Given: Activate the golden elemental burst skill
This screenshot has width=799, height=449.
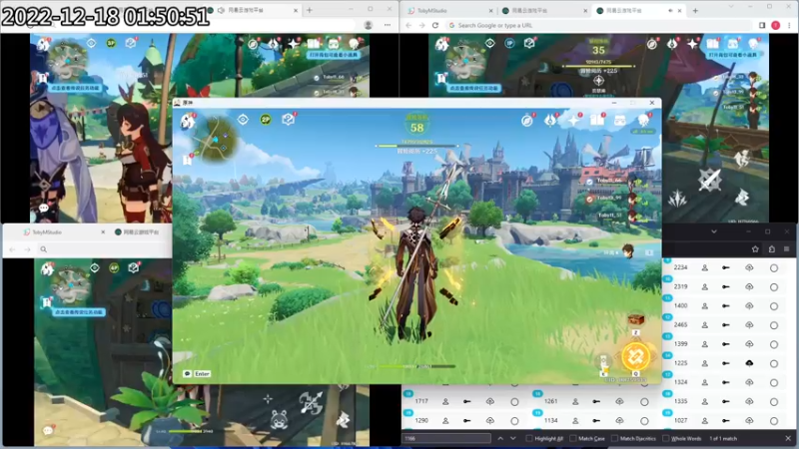Looking at the screenshot, I should click(x=635, y=356).
